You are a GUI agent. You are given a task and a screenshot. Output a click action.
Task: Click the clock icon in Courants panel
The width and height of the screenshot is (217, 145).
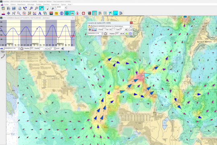(x=105, y=33)
